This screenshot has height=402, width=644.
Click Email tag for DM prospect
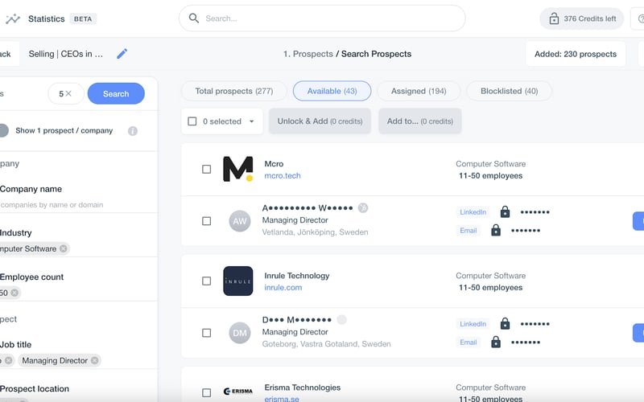(469, 343)
